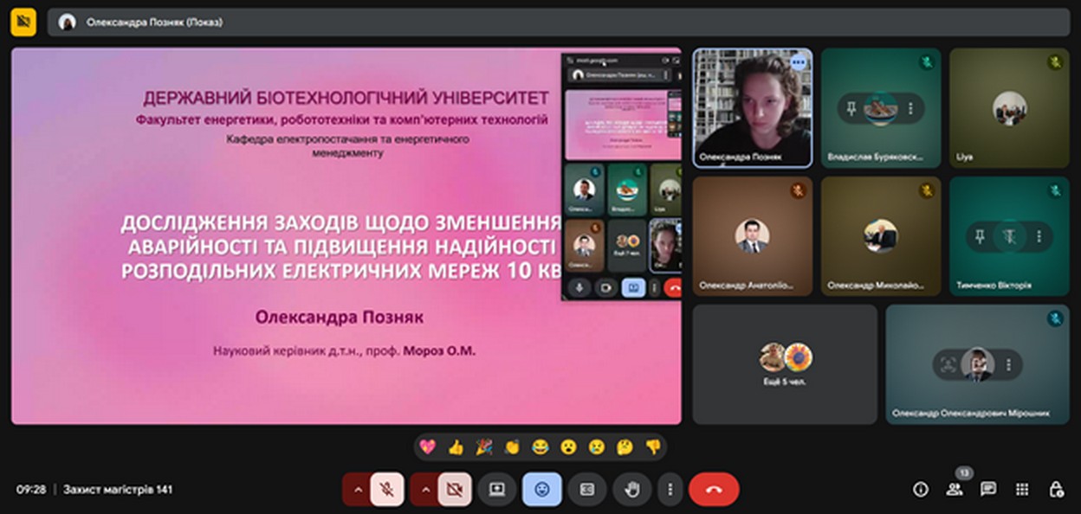Close the reactions bar via the smiley button

pos(542,489)
